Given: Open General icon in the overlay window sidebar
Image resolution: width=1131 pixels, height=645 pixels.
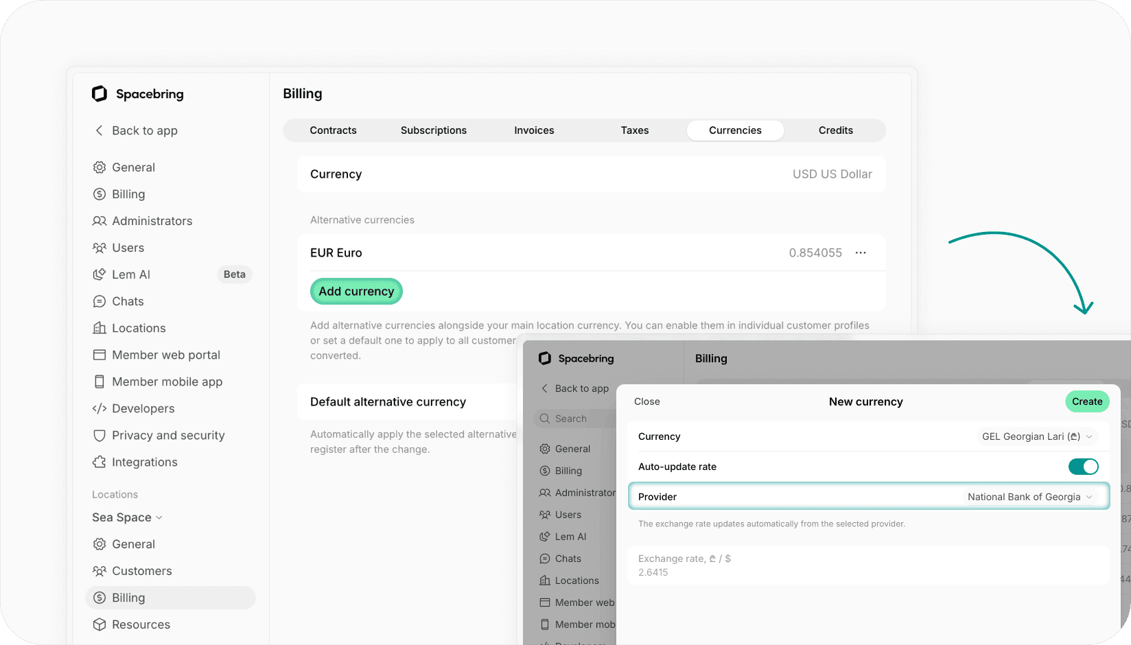Looking at the screenshot, I should click(545, 449).
